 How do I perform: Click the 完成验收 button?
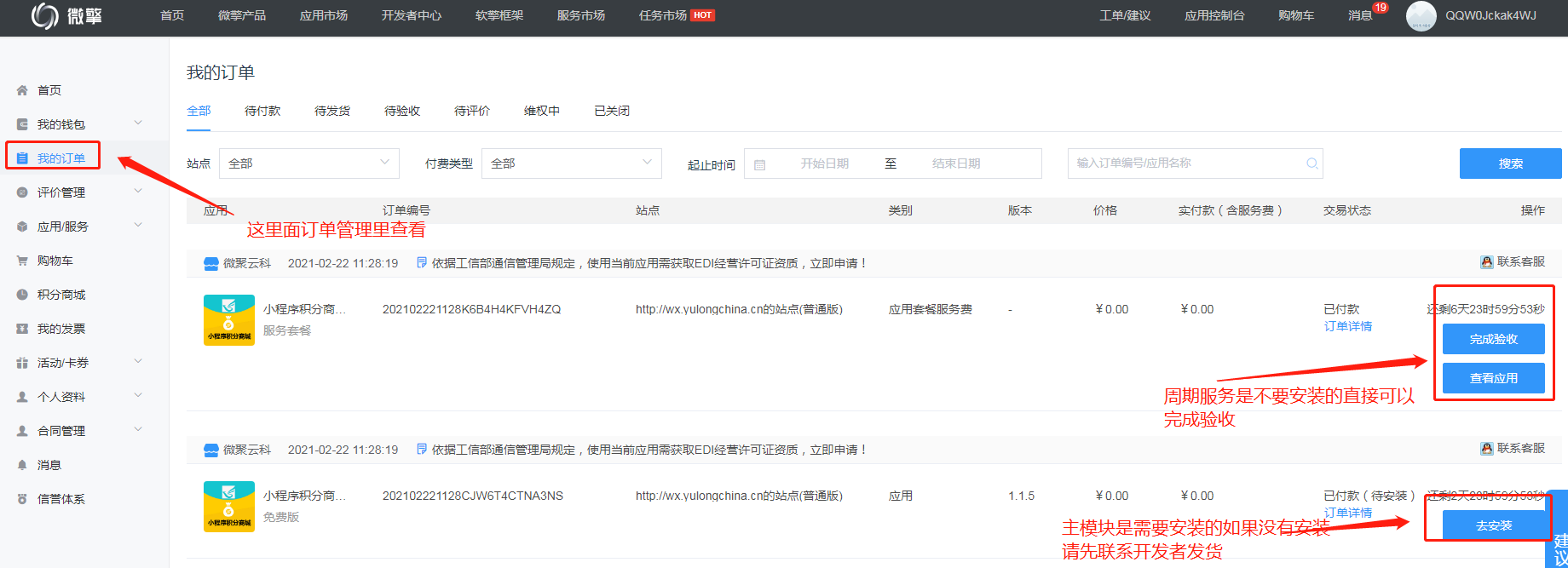pos(1493,339)
